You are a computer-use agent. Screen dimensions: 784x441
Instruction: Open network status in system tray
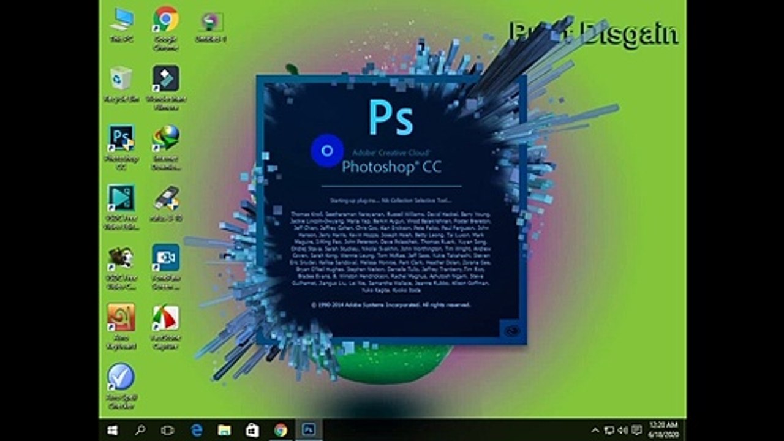[609, 430]
